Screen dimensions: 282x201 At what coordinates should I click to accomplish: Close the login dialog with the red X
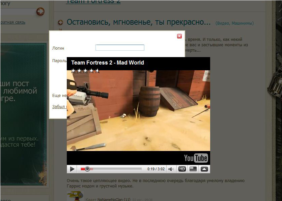179,36
